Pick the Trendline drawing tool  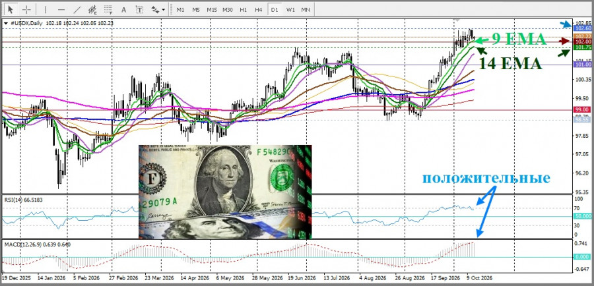(77, 9)
